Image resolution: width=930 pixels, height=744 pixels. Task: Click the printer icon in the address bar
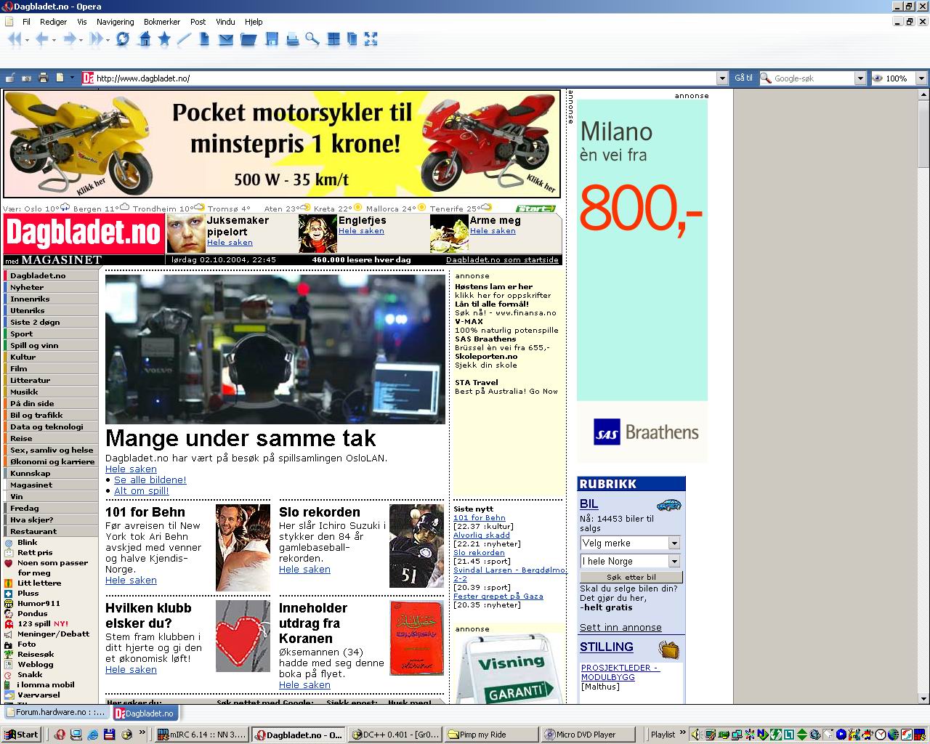(x=43, y=78)
